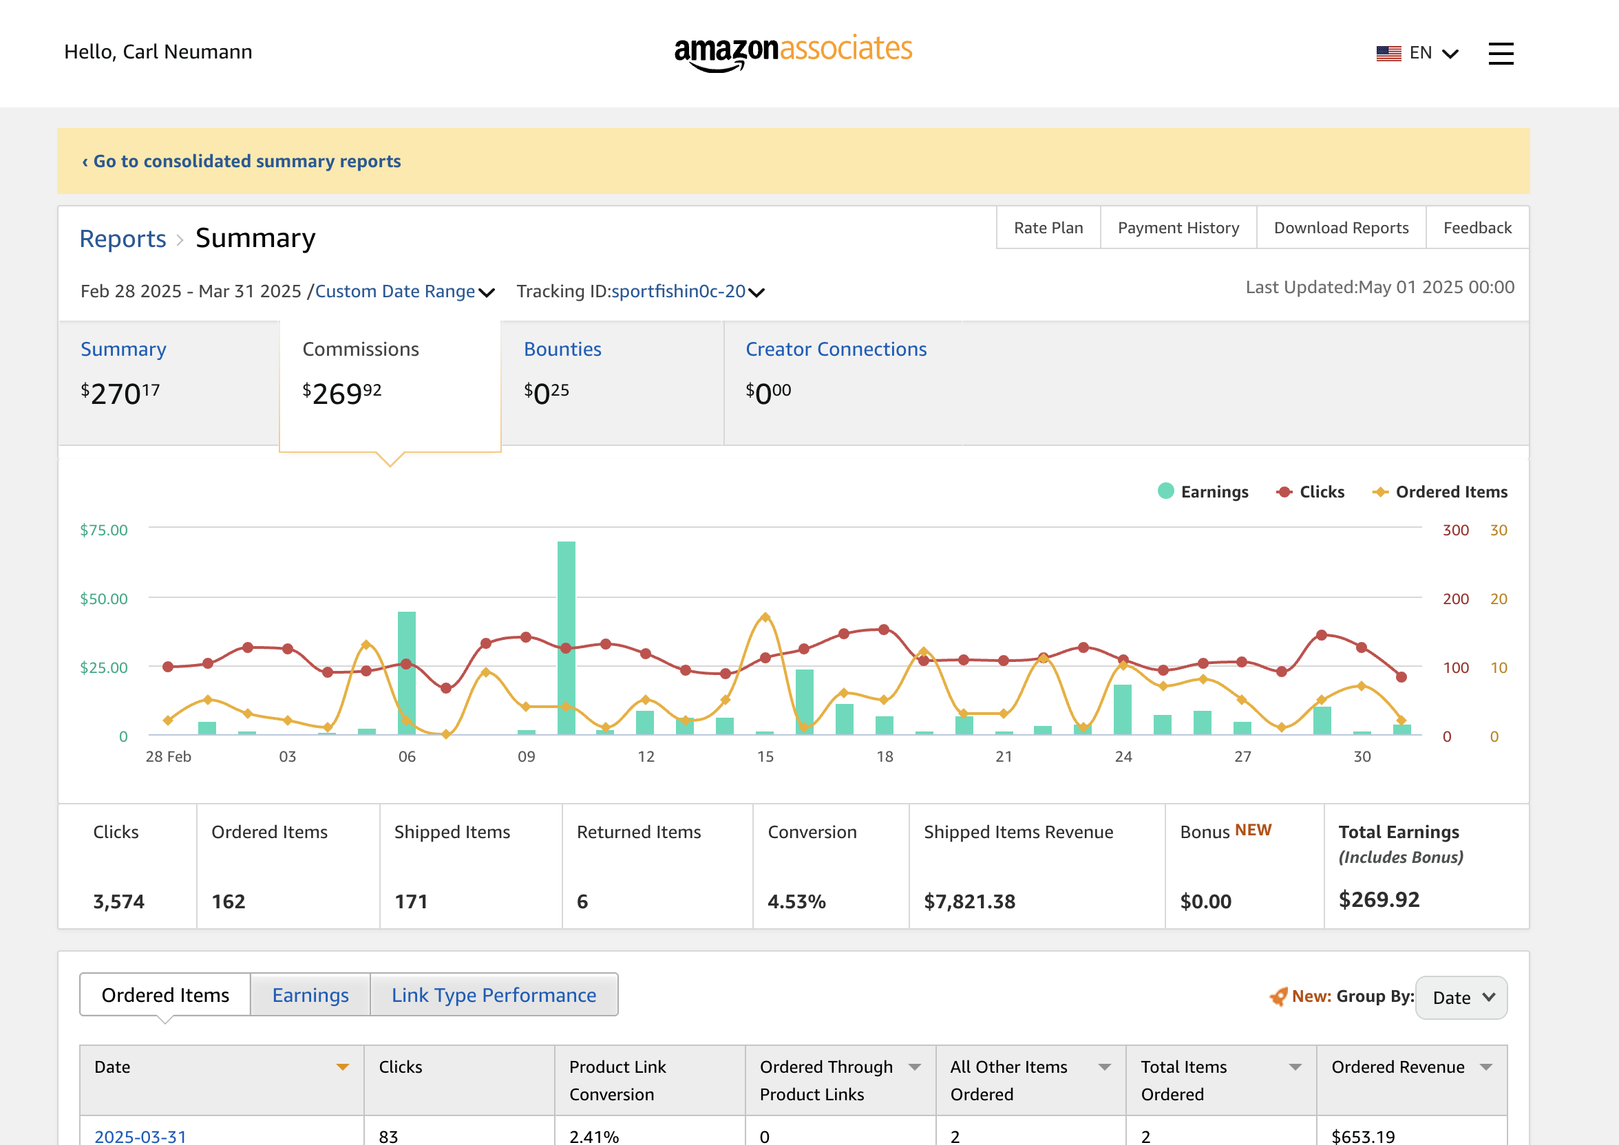
Task: Open the 2025-03-31 date row link
Action: click(x=140, y=1136)
